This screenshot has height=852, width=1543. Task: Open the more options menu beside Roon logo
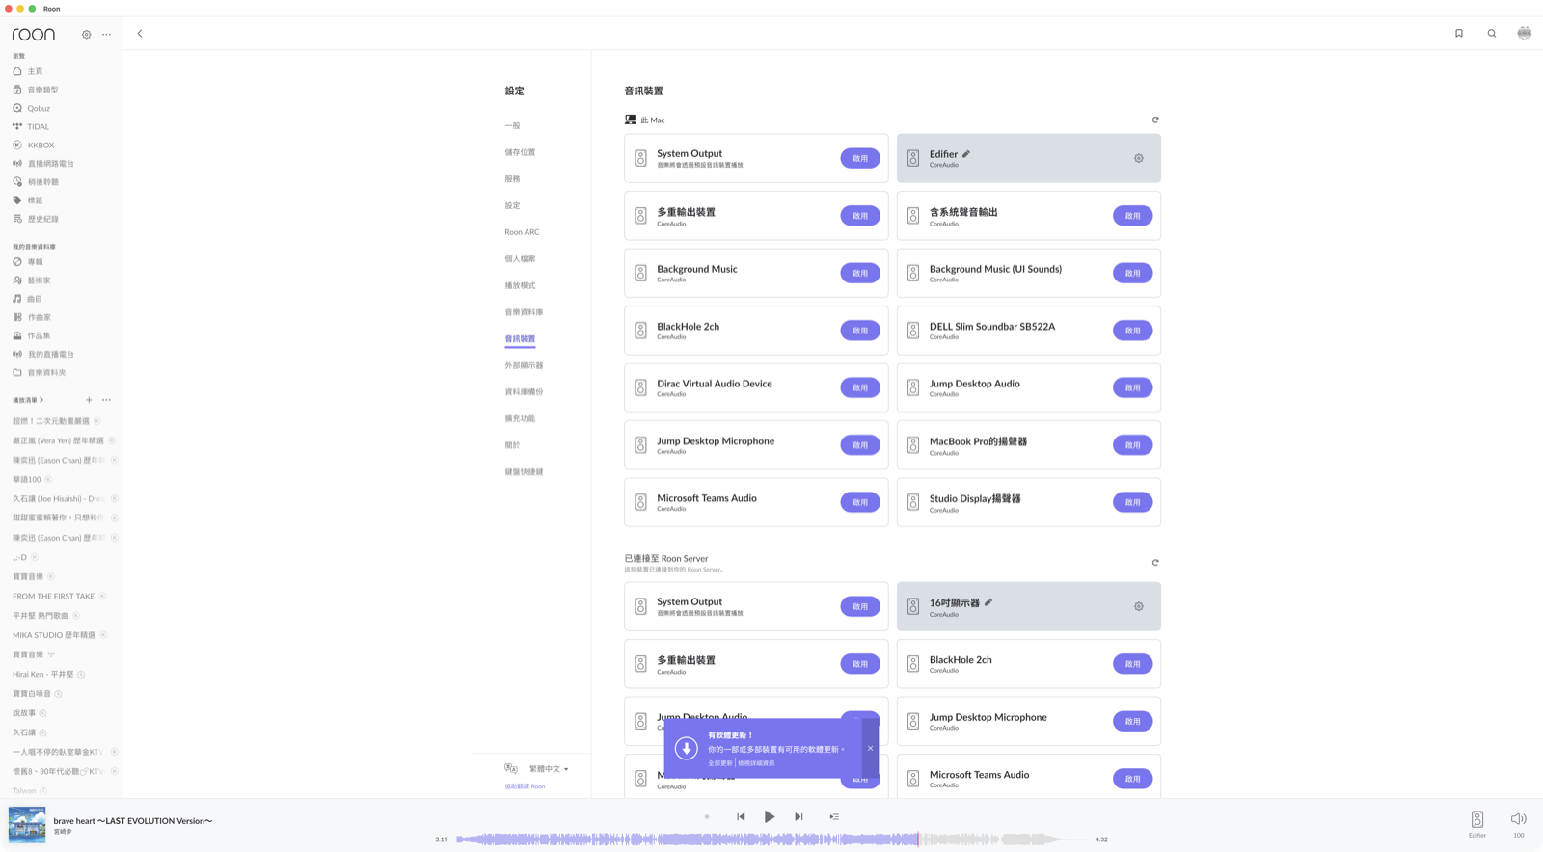pyautogui.click(x=107, y=35)
